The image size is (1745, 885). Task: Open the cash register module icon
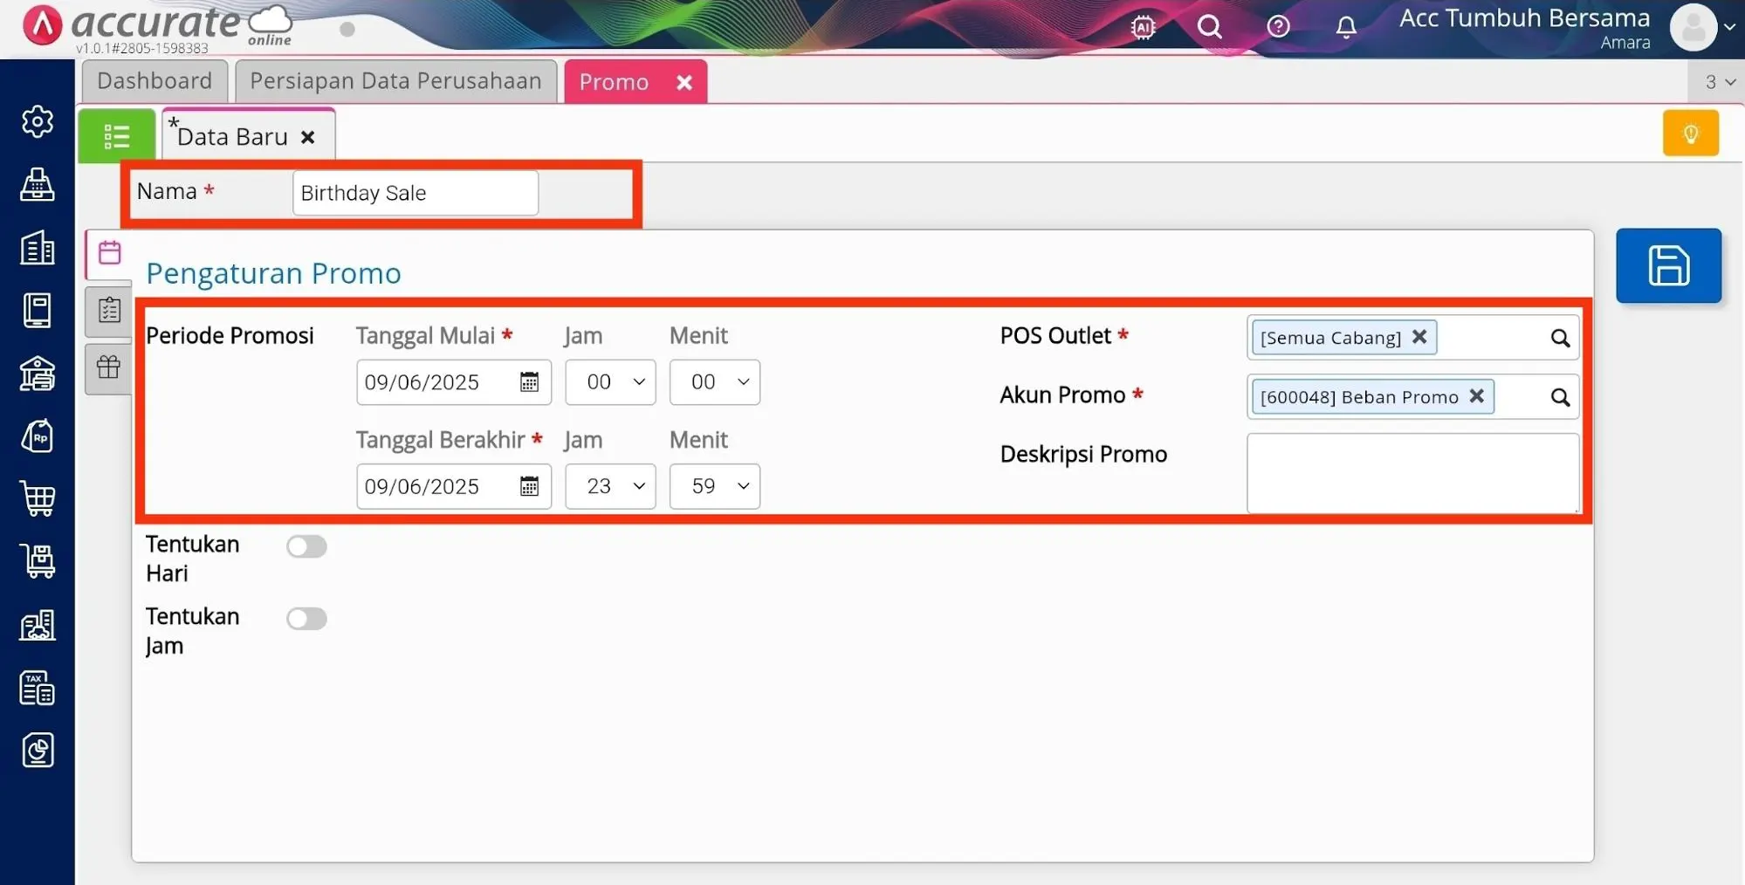point(38,184)
